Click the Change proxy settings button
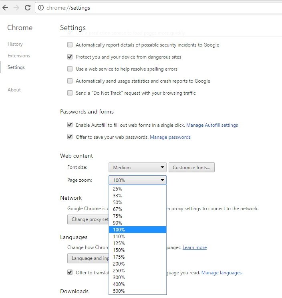The width and height of the screenshot is (282, 298). (x=88, y=219)
